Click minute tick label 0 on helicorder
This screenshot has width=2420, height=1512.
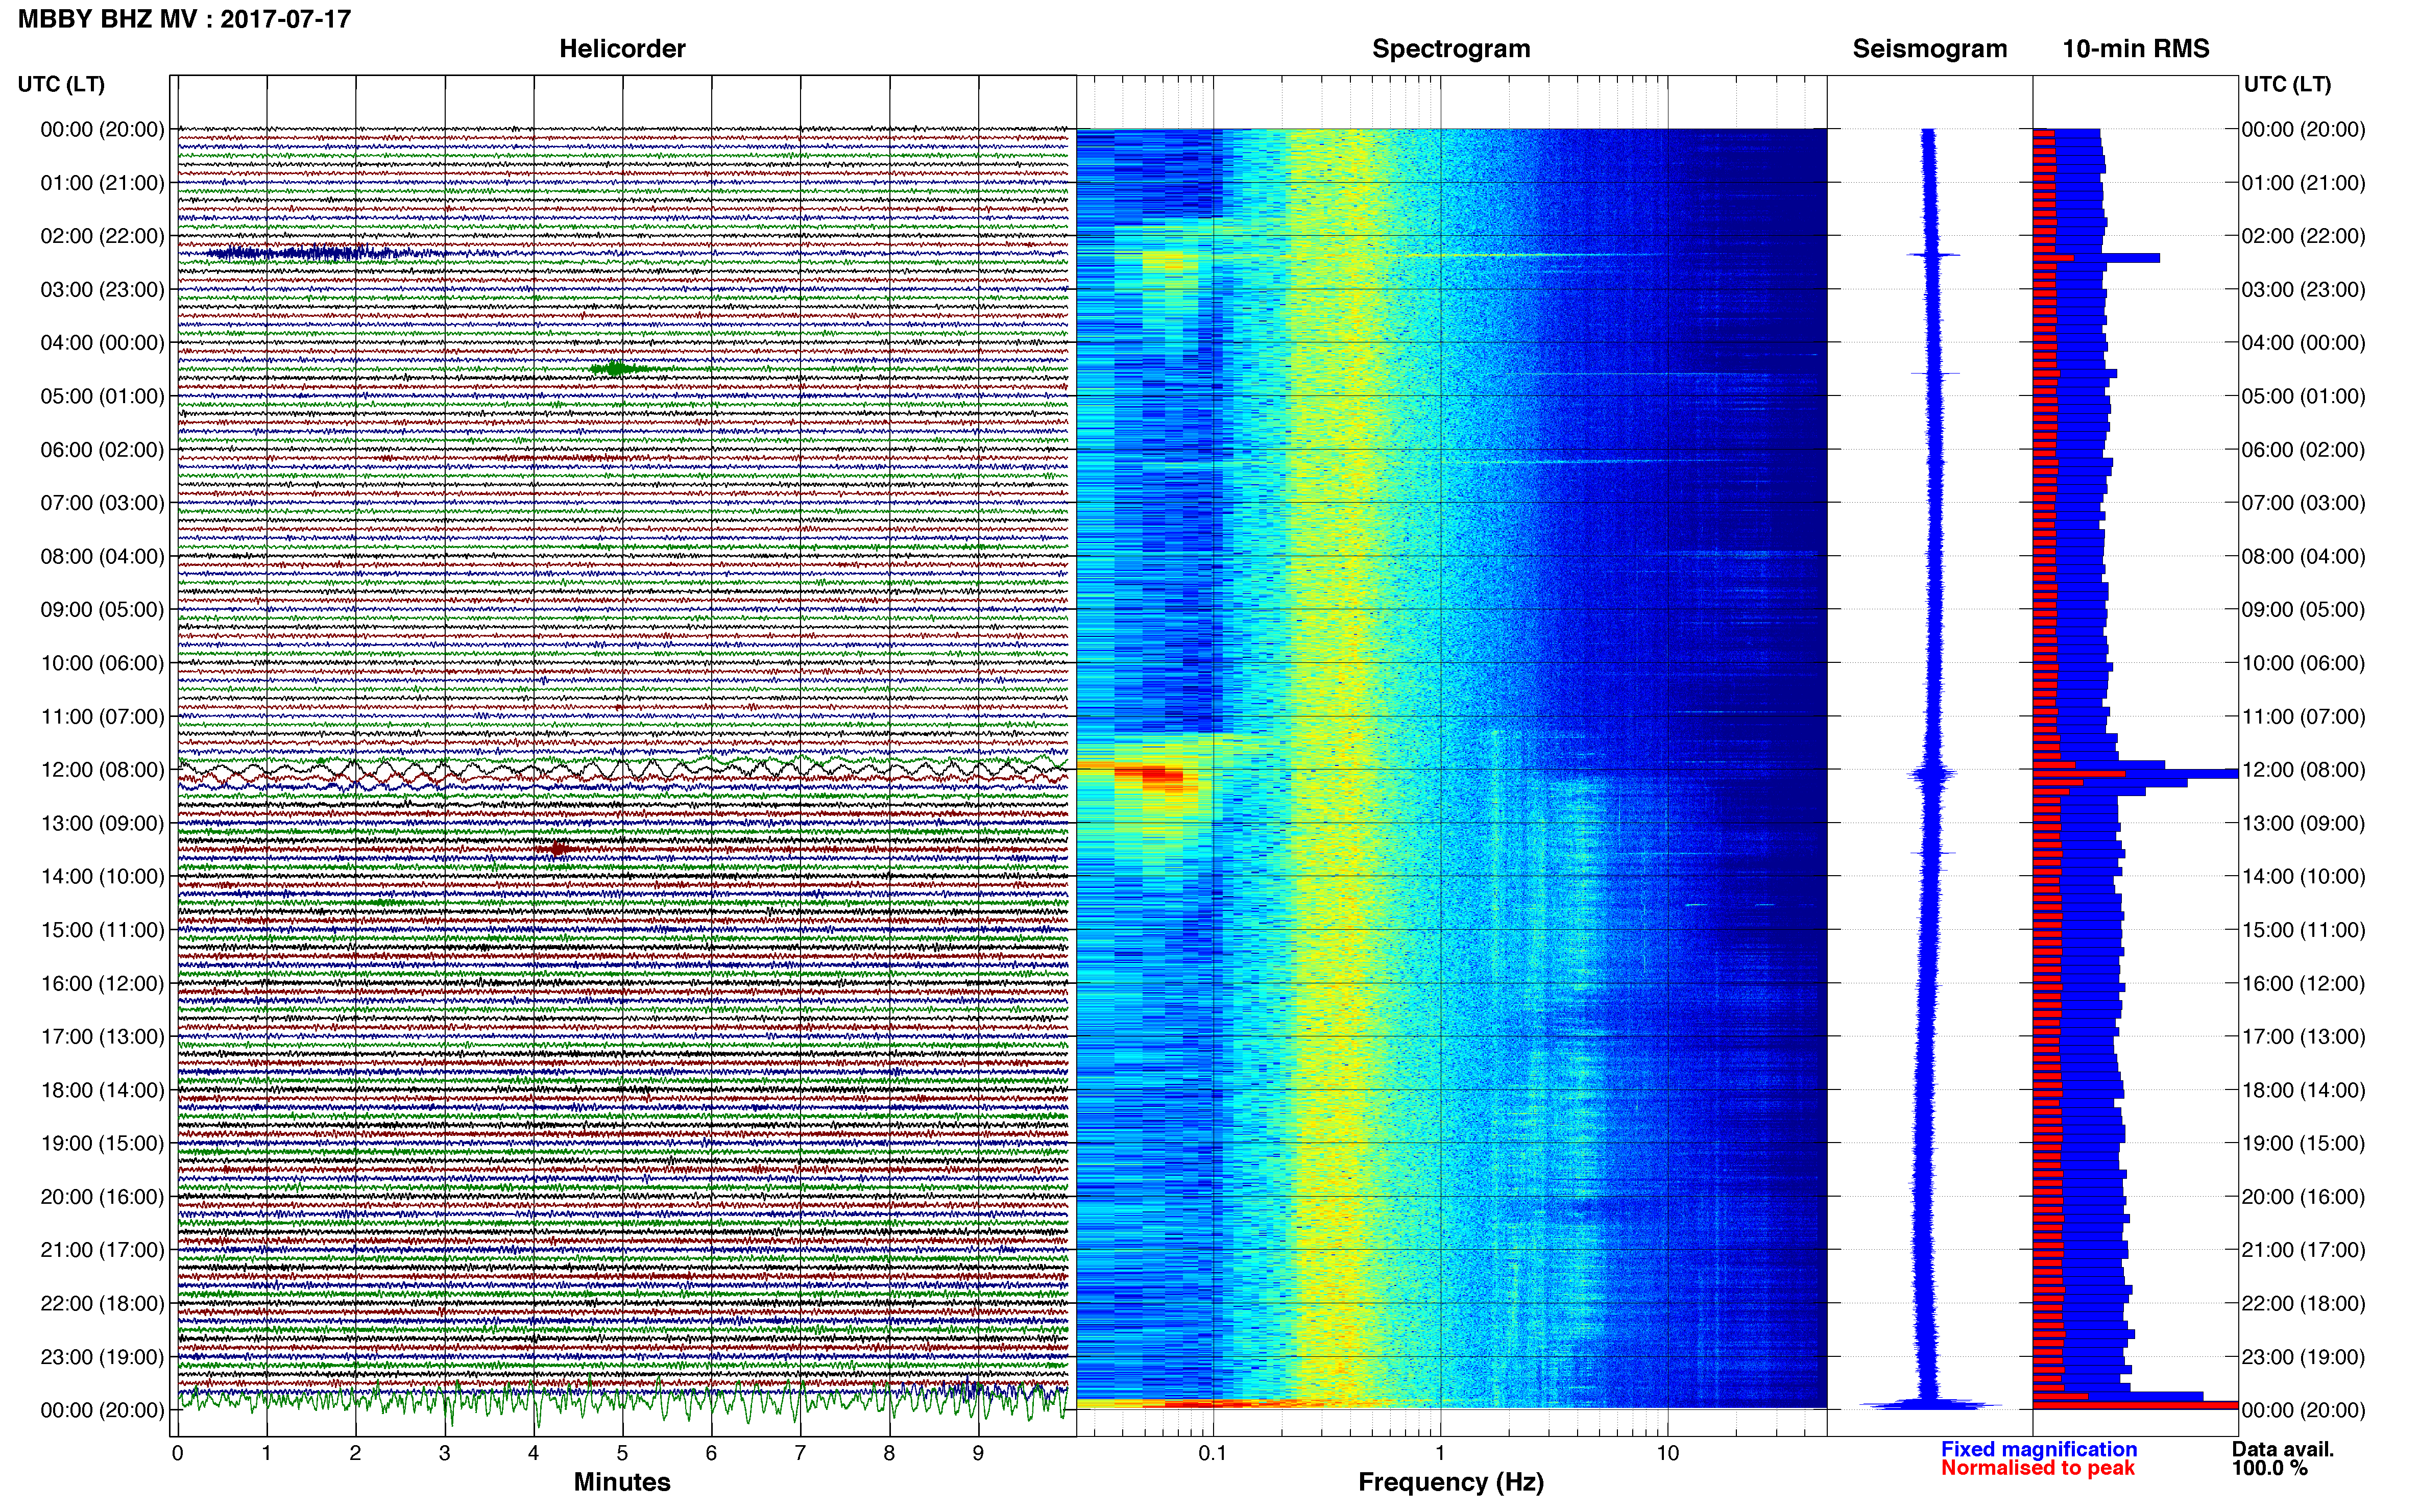click(177, 1453)
